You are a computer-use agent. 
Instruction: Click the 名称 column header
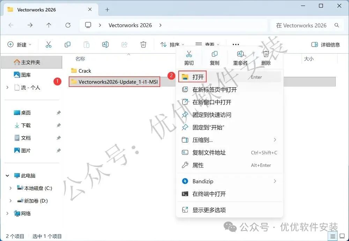click(80, 59)
